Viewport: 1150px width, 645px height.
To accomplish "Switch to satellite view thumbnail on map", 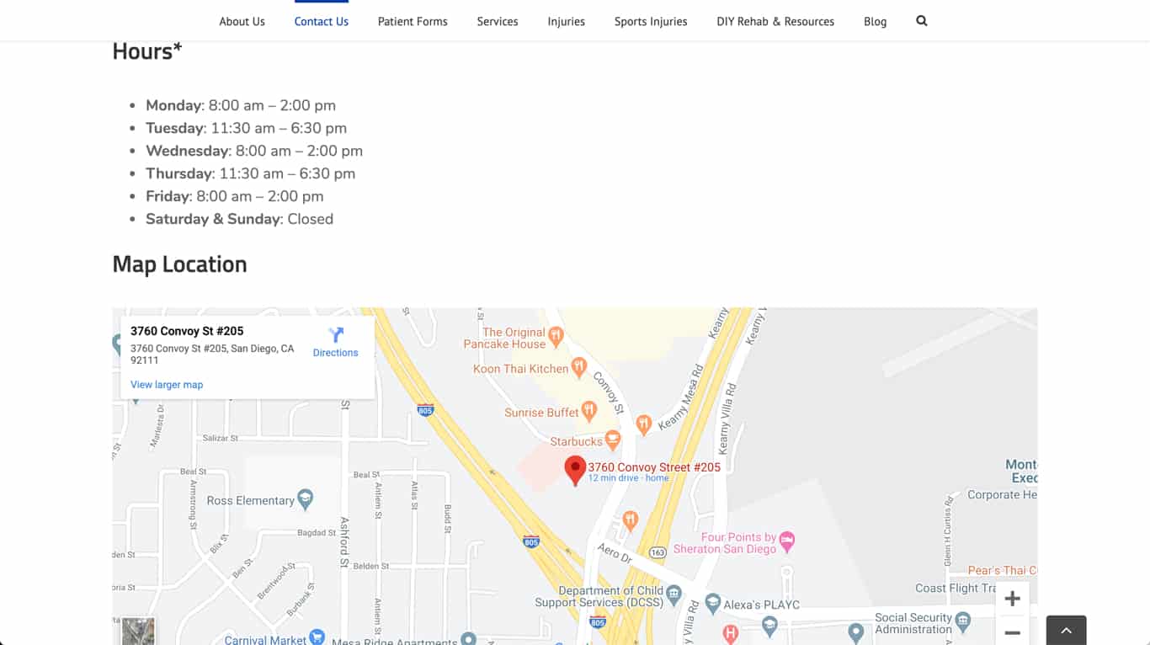I will click(138, 632).
